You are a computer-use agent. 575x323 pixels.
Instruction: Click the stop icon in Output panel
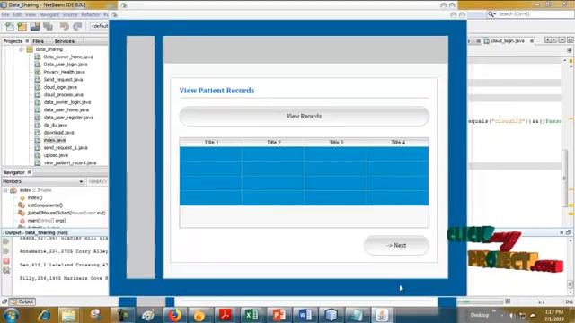point(6,261)
